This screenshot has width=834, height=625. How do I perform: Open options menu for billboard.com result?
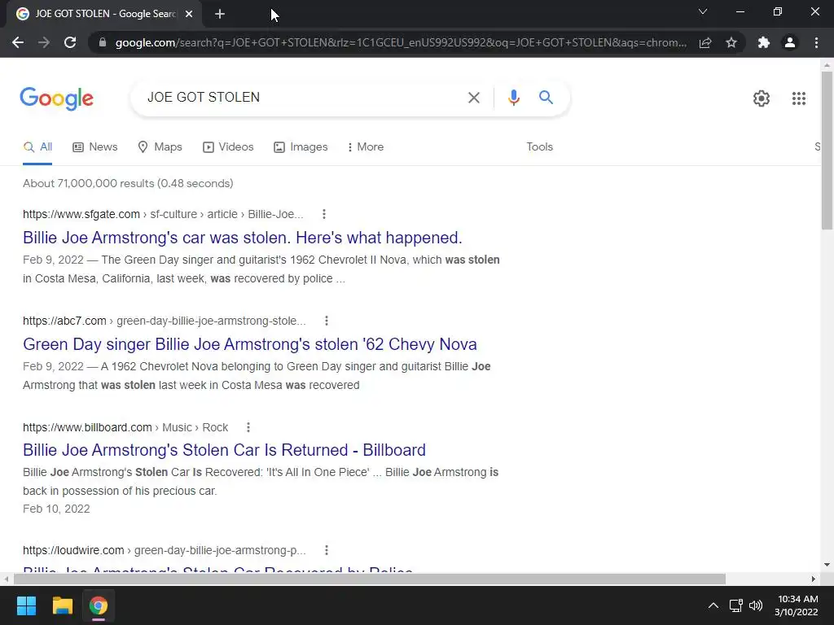(248, 427)
